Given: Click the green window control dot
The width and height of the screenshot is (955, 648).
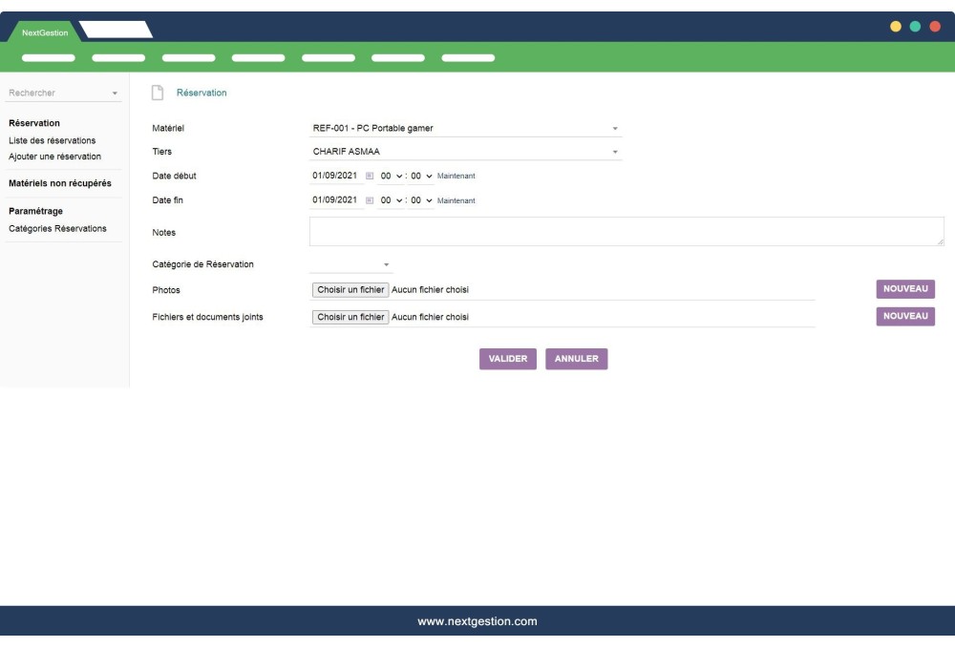Looking at the screenshot, I should pyautogui.click(x=915, y=27).
